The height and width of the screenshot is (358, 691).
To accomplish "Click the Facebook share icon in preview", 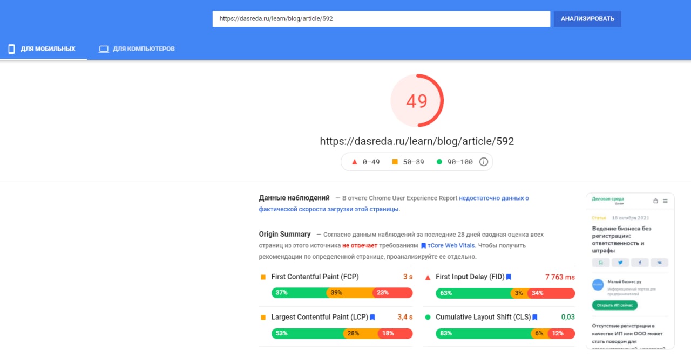I will pos(640,263).
